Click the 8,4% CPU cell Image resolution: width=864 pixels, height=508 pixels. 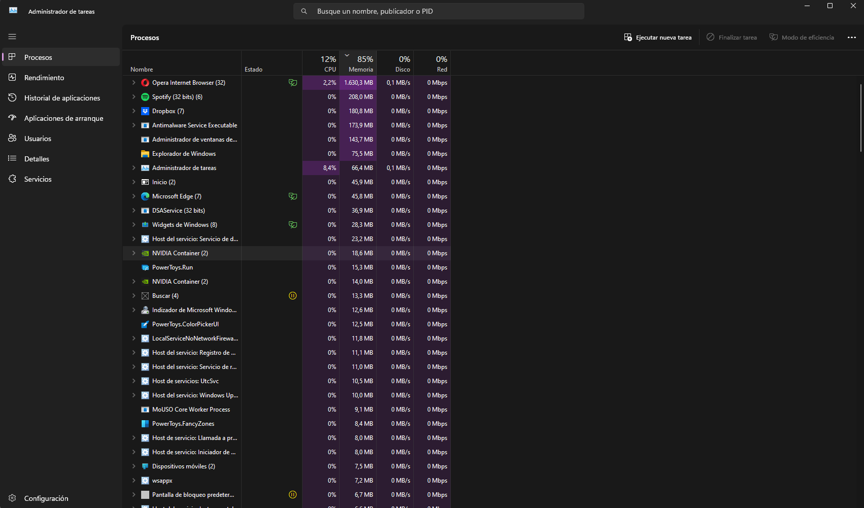(x=321, y=168)
